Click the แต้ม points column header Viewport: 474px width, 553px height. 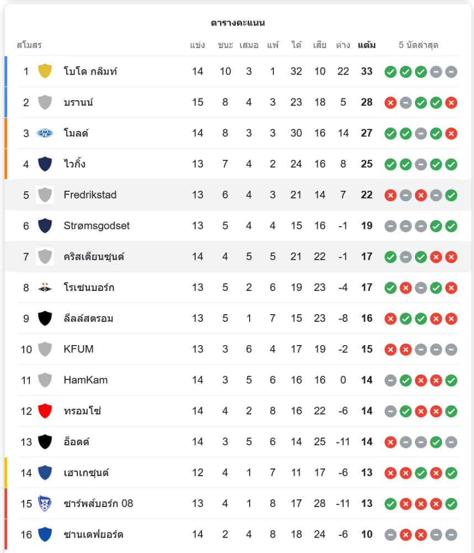tap(367, 45)
